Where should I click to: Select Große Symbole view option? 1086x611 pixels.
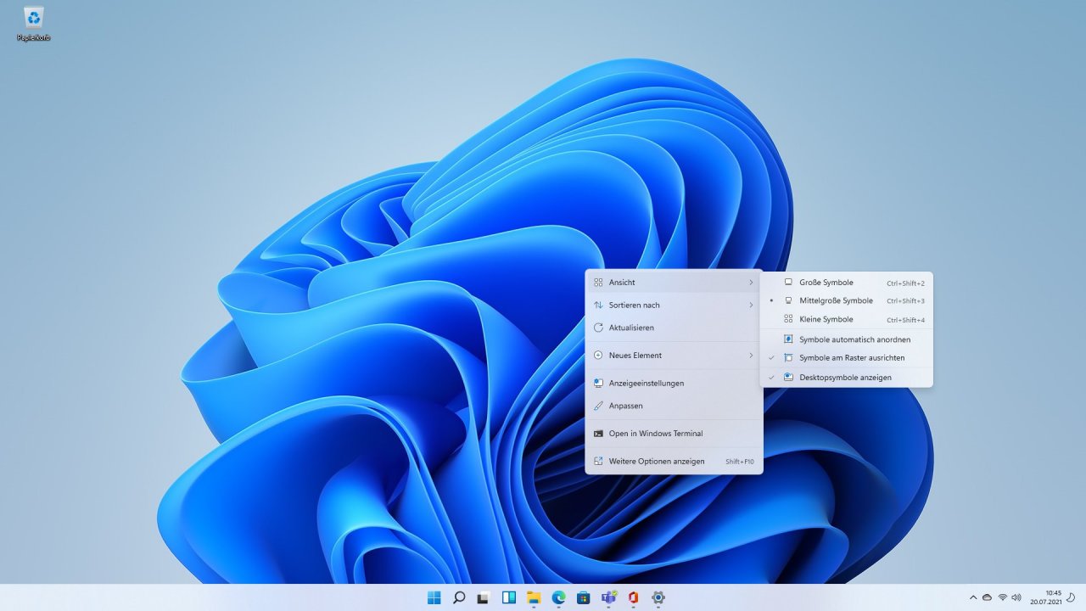pyautogui.click(x=847, y=283)
